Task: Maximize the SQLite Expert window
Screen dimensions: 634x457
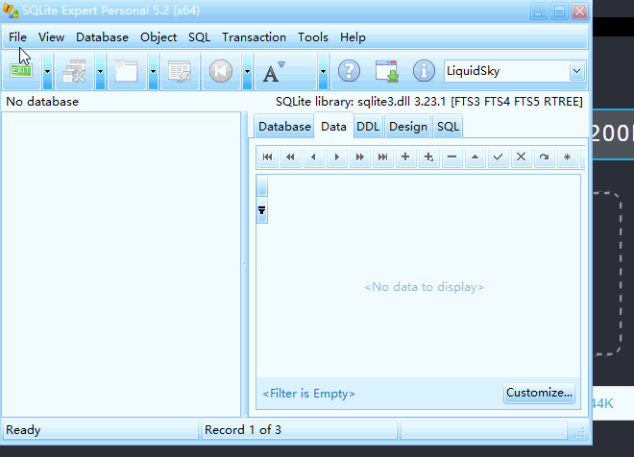Action: (559, 12)
